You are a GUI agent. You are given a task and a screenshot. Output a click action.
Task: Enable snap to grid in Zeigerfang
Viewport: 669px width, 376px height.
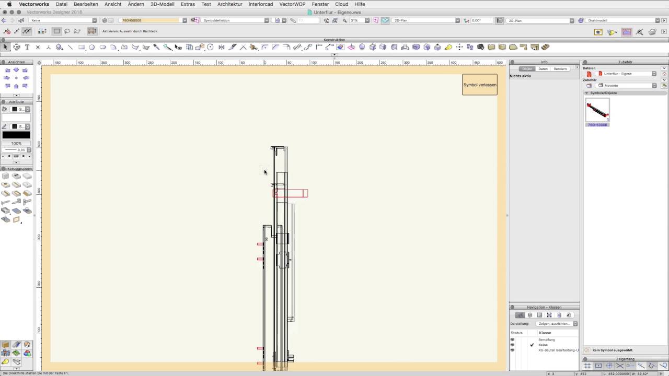(587, 366)
